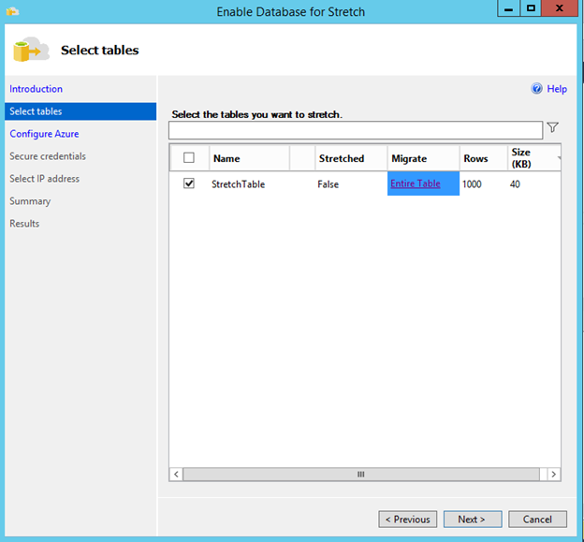Image resolution: width=584 pixels, height=542 pixels.
Task: Click the Secure credentials step
Action: tap(48, 156)
